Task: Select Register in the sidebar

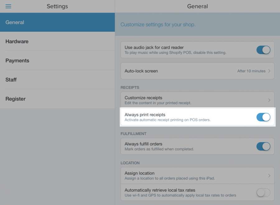Action: 57,99
